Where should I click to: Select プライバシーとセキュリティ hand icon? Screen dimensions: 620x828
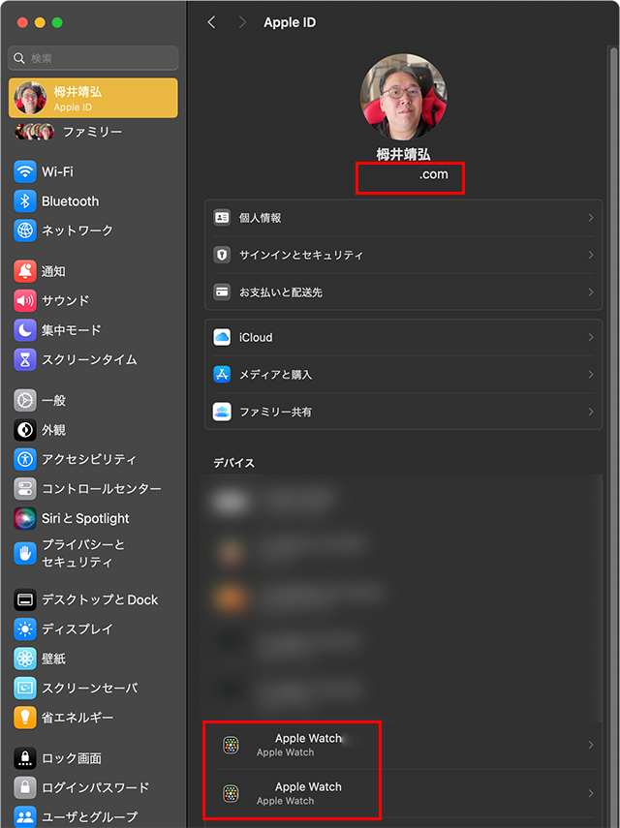pos(25,553)
